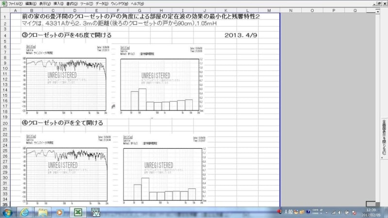Select column Q header
This screenshot has width=388, height=218.
pyautogui.click(x=355, y=11)
